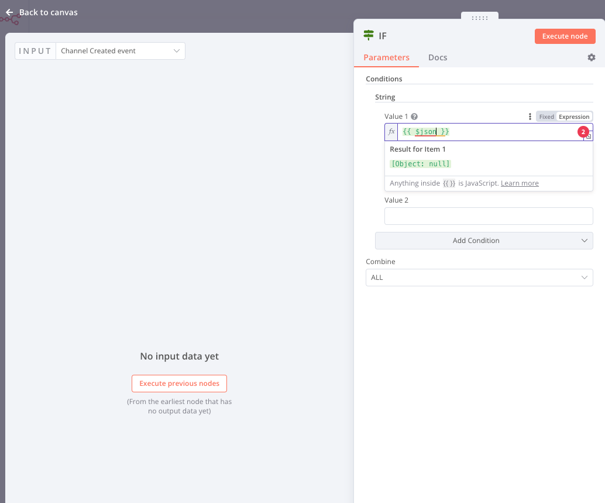Viewport: 605px width, 503px height.
Task: Switch to the Docs tab
Action: coord(438,57)
